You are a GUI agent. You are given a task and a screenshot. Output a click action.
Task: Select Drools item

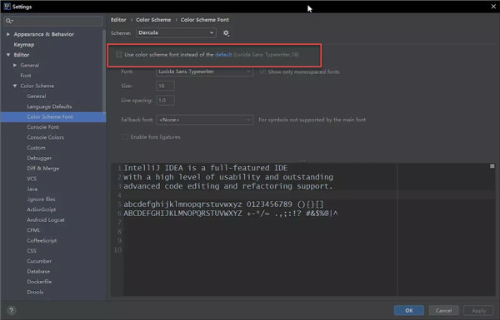(x=35, y=292)
